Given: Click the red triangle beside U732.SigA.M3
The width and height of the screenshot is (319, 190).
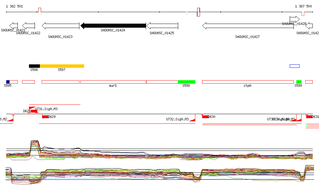Looking at the screenshot, I should [192, 120].
